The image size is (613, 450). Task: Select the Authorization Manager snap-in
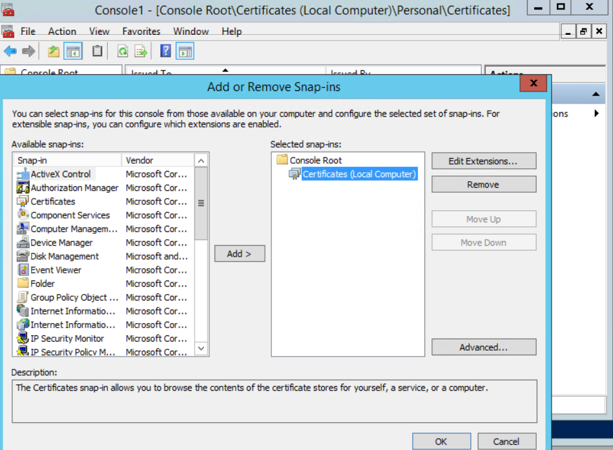point(74,188)
